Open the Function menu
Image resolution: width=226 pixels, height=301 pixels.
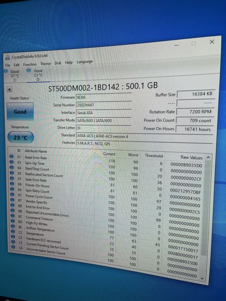click(30, 64)
